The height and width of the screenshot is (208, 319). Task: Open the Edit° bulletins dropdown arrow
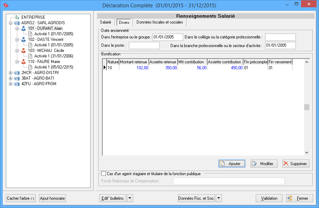click(130, 198)
